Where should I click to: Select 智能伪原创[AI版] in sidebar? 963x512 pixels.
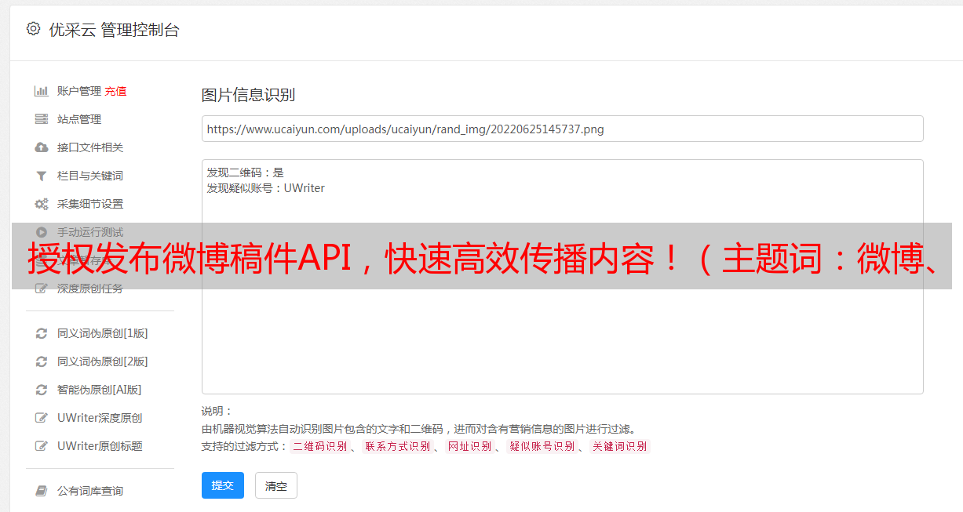[x=100, y=390]
